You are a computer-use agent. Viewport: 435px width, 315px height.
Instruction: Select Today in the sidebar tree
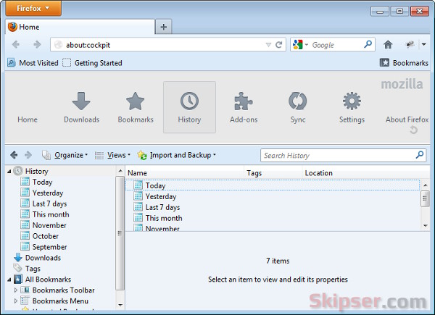tap(43, 182)
